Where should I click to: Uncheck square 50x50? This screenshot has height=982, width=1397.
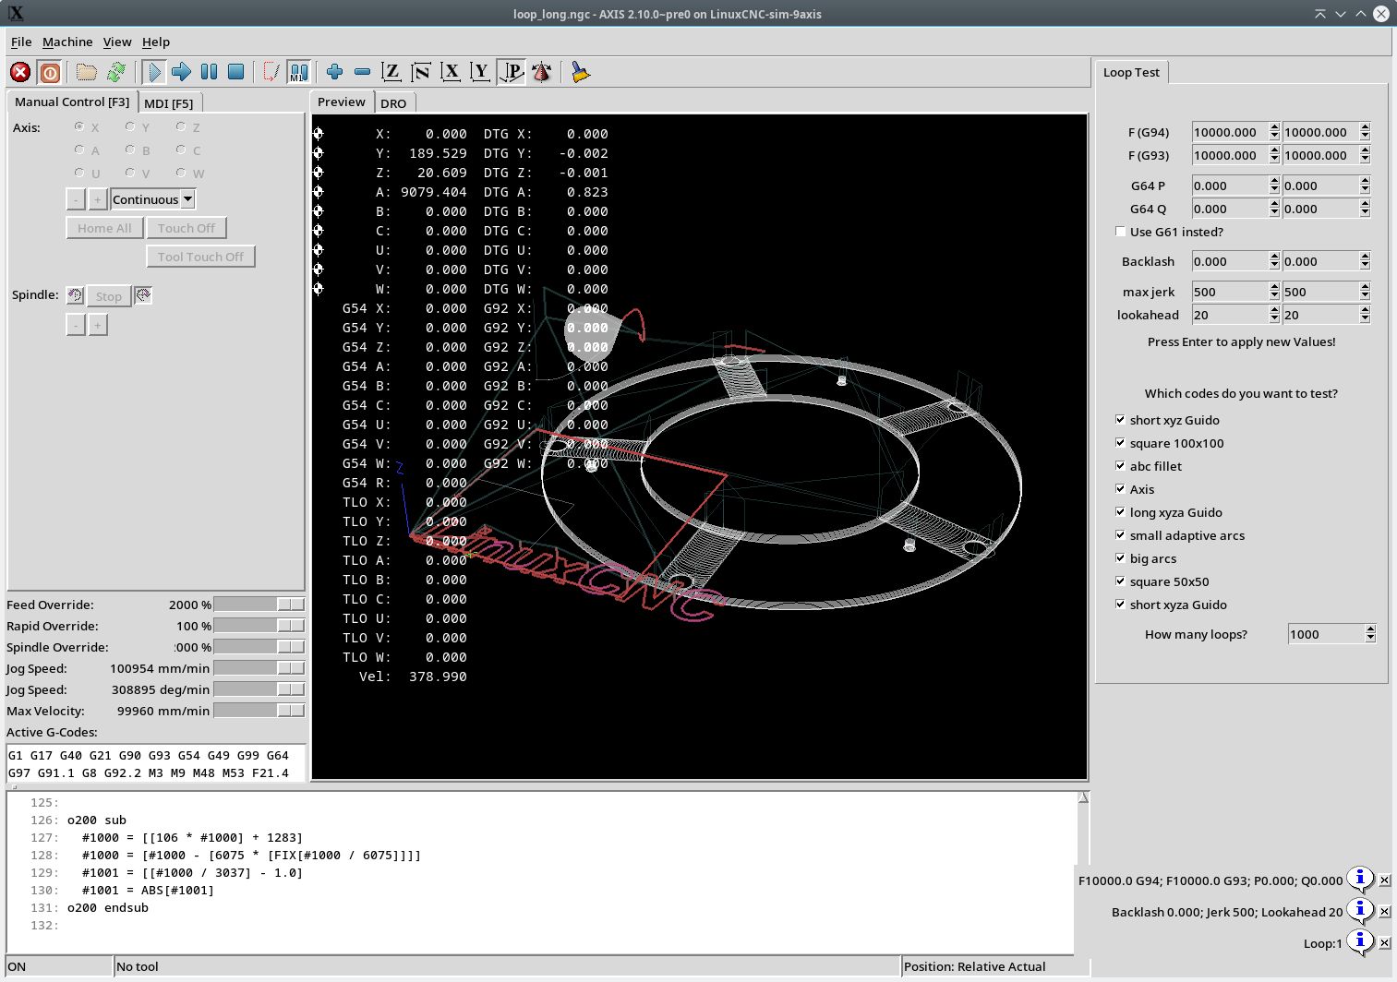pyautogui.click(x=1120, y=581)
